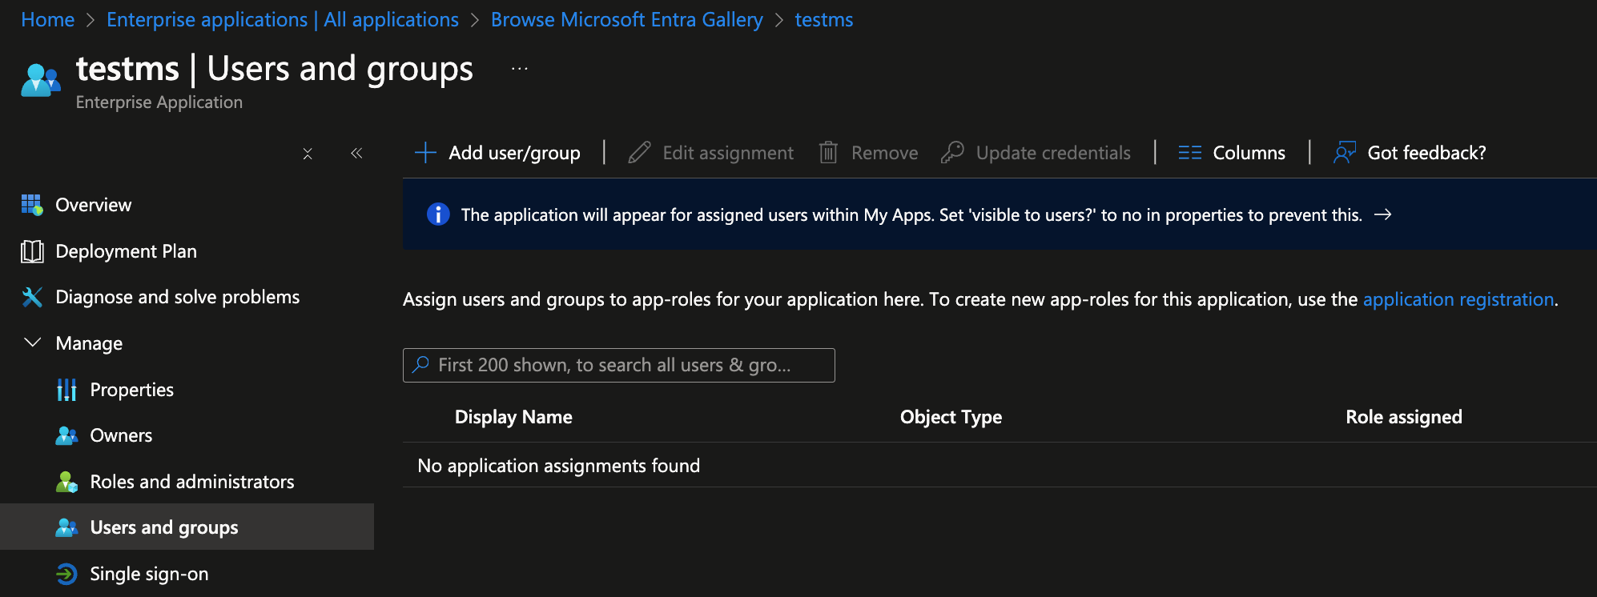Collapse the sidebar with double-chevron button
The height and width of the screenshot is (597, 1597).
[x=356, y=154]
